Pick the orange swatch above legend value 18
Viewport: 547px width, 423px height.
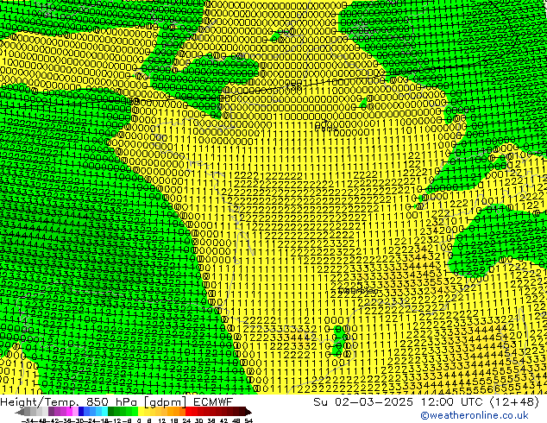pos(177,411)
